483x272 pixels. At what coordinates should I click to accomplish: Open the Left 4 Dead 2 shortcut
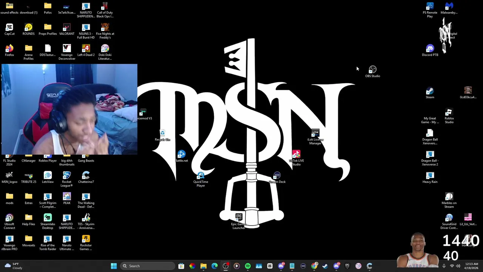(x=86, y=50)
